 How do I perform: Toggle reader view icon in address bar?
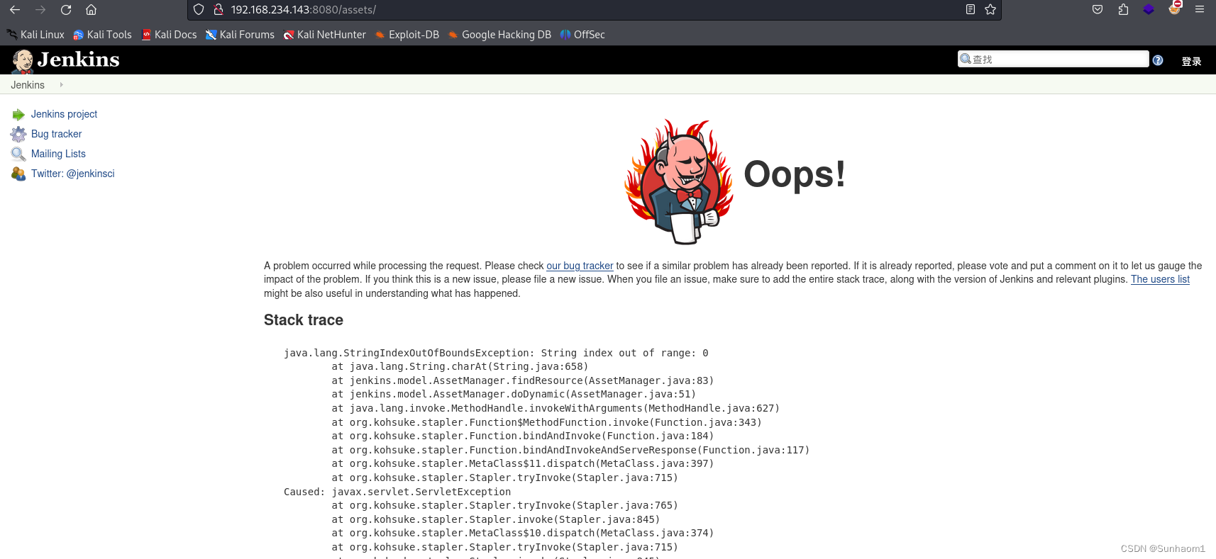(971, 10)
